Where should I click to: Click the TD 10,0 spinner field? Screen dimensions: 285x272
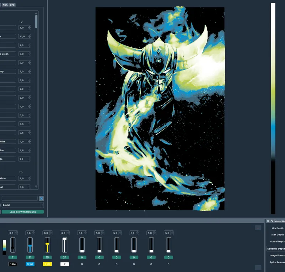(24, 36)
